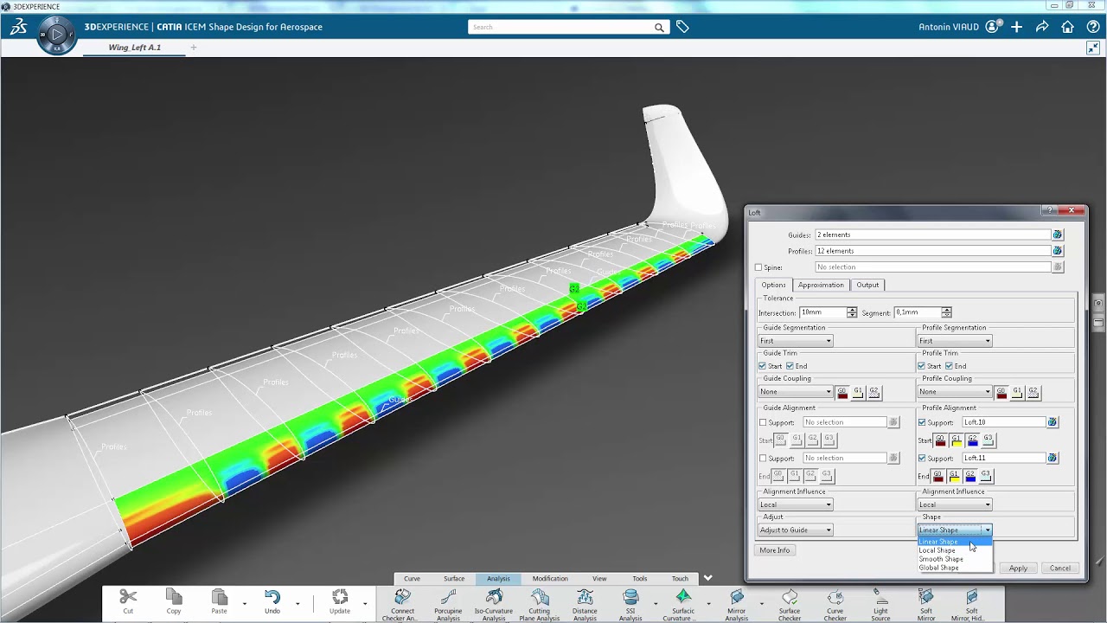Click the Update icon
Image resolution: width=1107 pixels, height=623 pixels.
click(340, 597)
